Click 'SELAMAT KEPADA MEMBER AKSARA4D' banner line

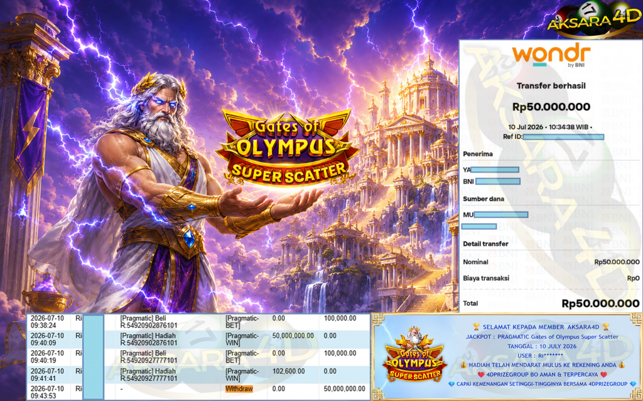541,327
